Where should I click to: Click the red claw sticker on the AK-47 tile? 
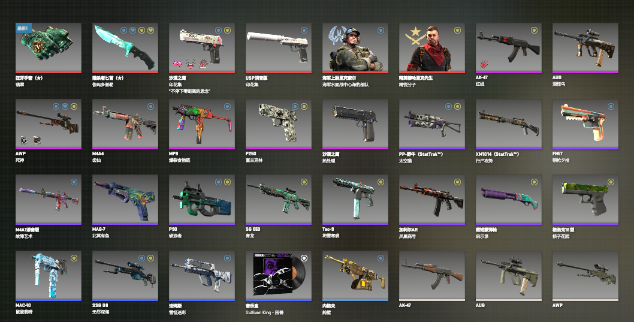[x=484, y=64]
